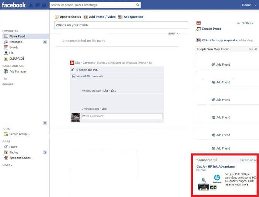Click the Events calendar icon in sidebar
259x197 pixels.
pos(6,47)
